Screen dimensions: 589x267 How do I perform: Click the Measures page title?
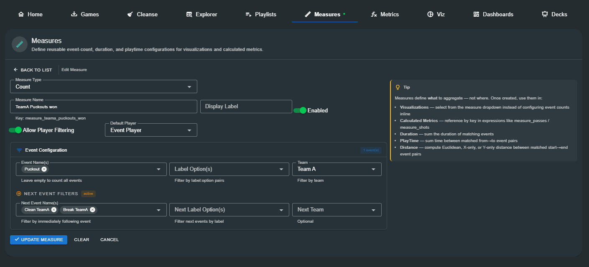pos(46,41)
